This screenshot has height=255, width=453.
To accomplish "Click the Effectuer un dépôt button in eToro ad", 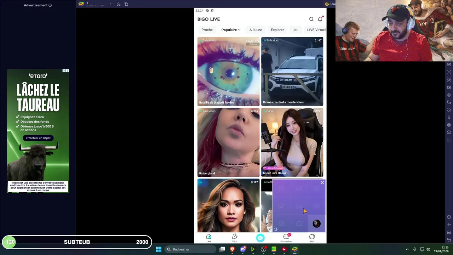I will point(38,138).
